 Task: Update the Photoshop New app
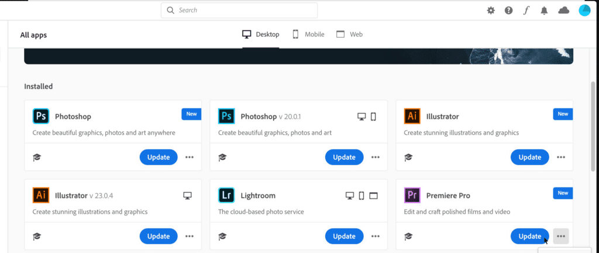[x=159, y=157]
